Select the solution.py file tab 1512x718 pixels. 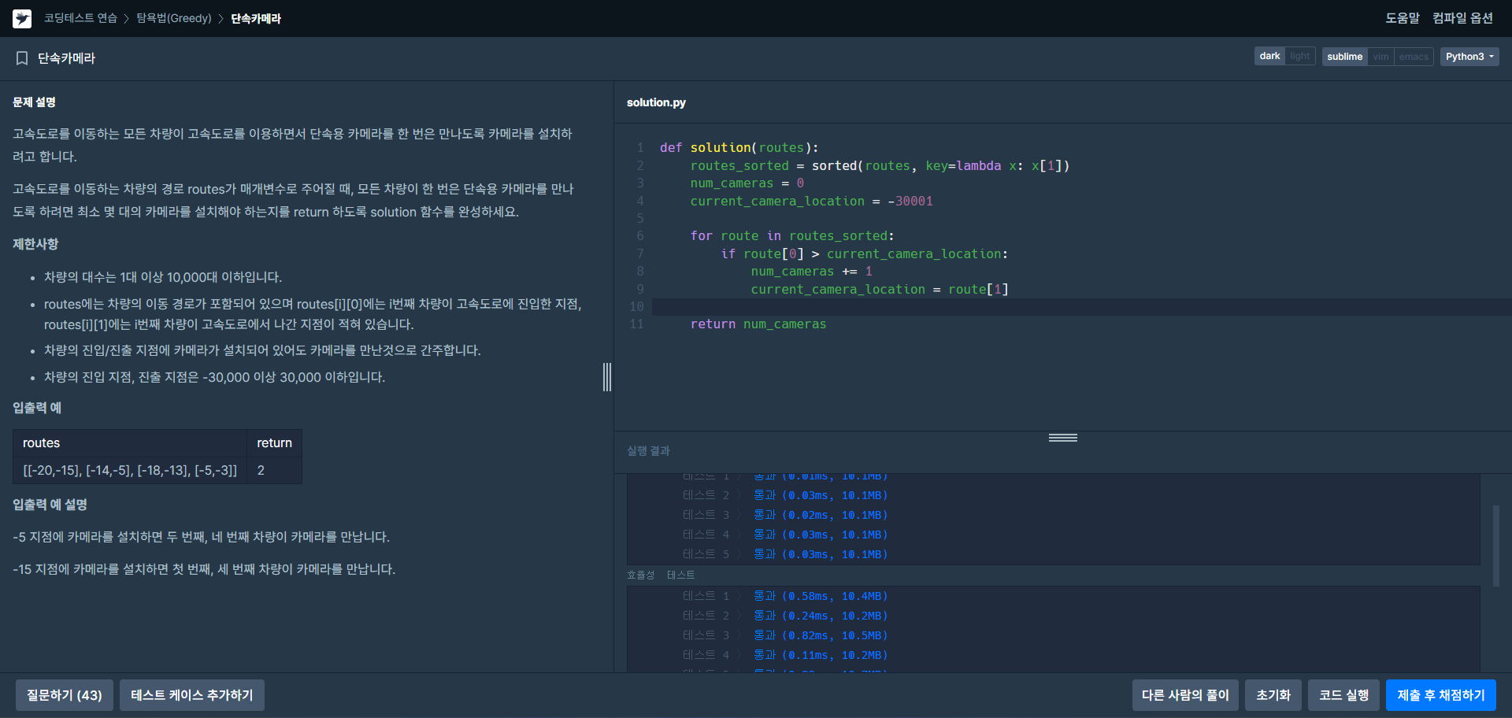point(656,102)
